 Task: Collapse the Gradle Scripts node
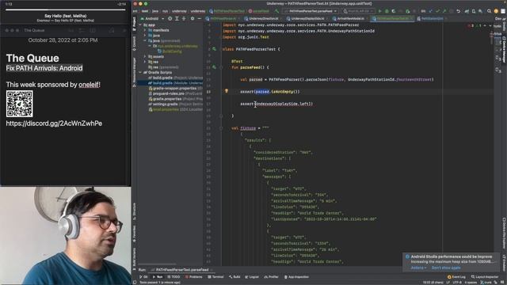click(x=141, y=72)
